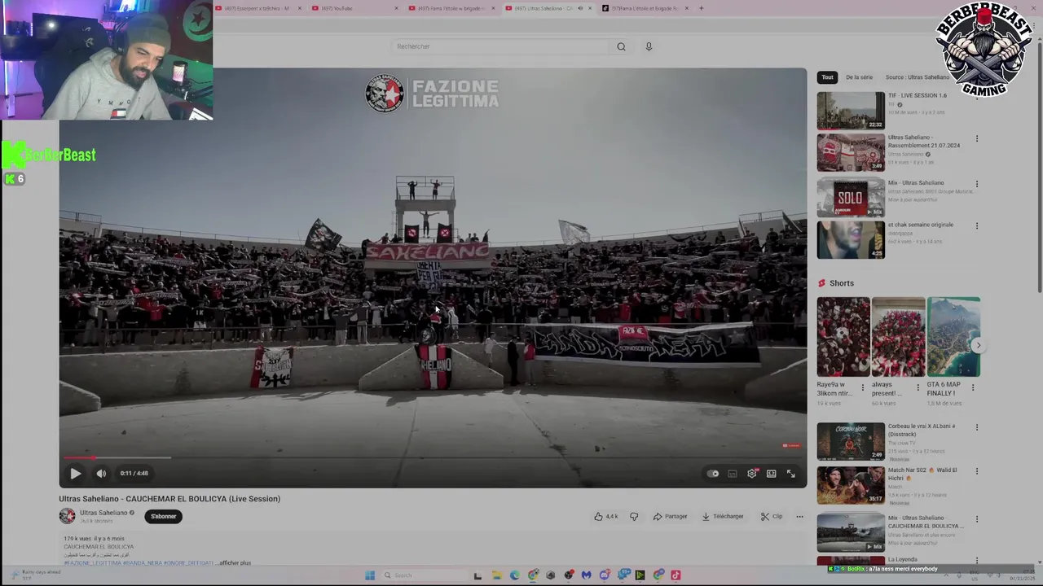Open File Explorer from the taskbar

coord(496,575)
